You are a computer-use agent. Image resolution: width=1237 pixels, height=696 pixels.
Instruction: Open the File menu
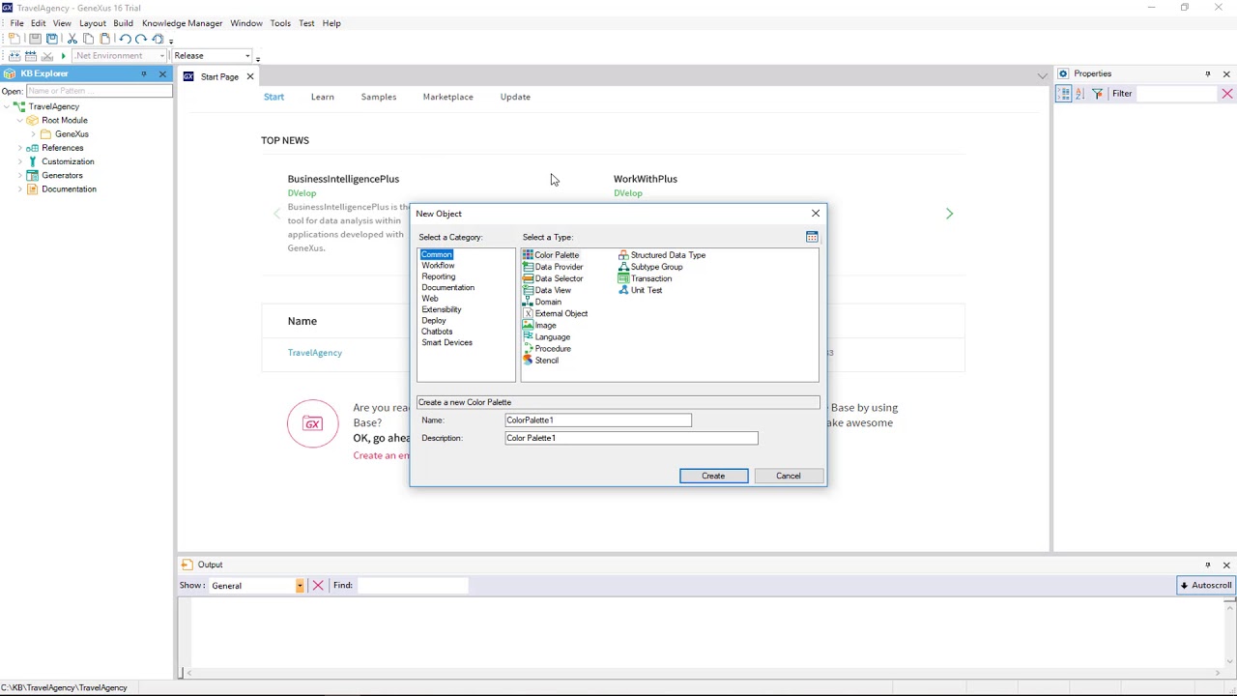[17, 23]
